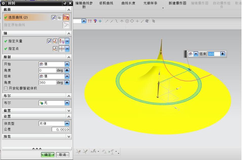Click the inferred point icon in 指定点 row

click(x=62, y=49)
